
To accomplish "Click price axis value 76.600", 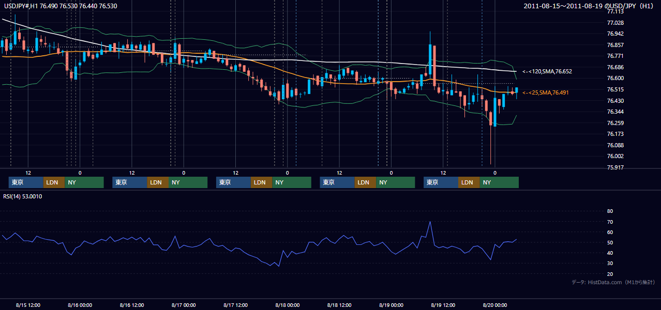I will [615, 78].
